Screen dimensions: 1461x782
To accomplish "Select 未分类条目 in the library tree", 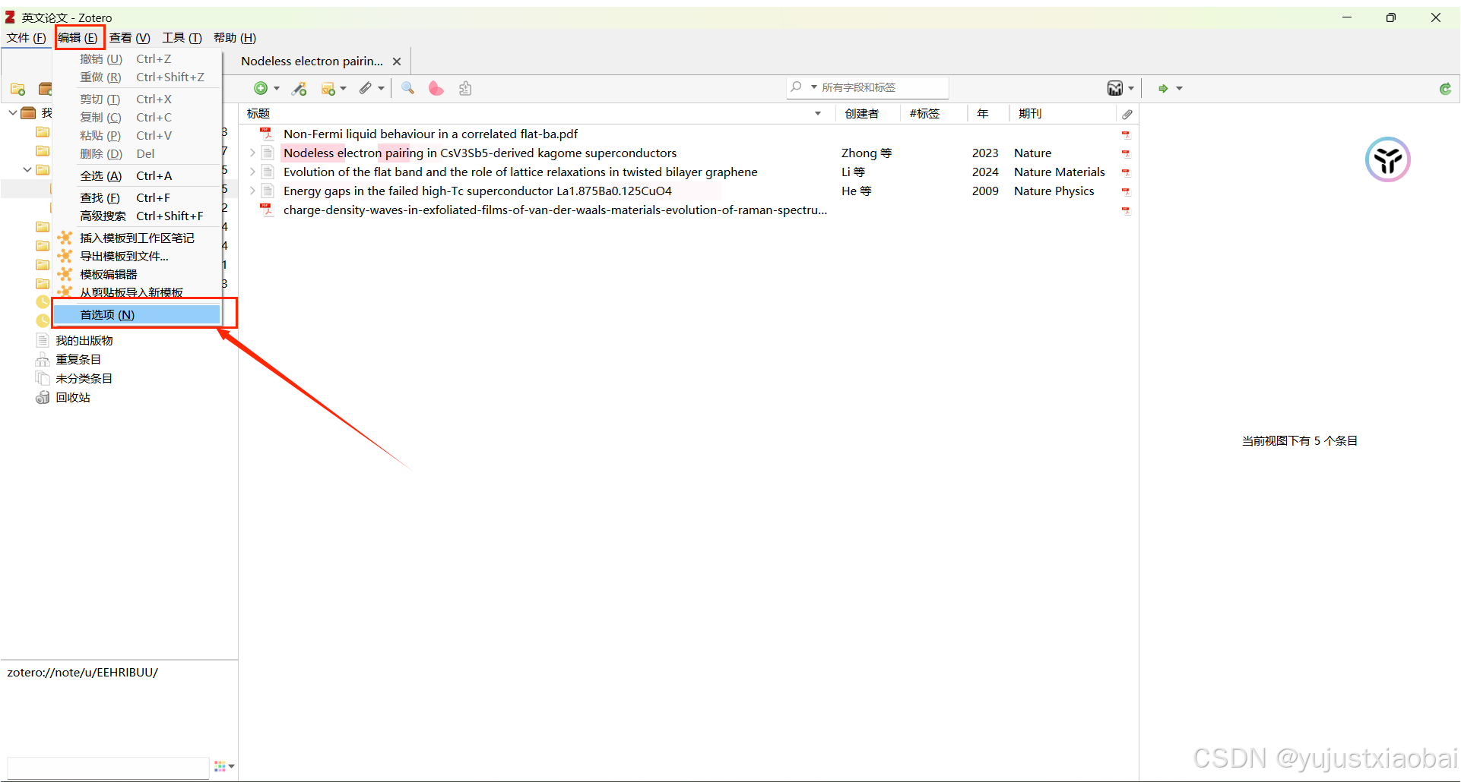I will pos(84,378).
